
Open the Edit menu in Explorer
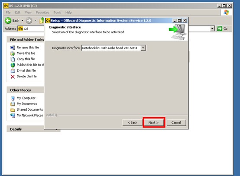pos(18,13)
